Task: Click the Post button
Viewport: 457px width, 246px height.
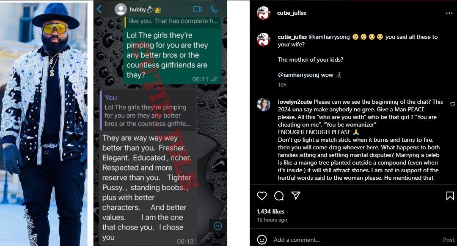Action: point(449,240)
